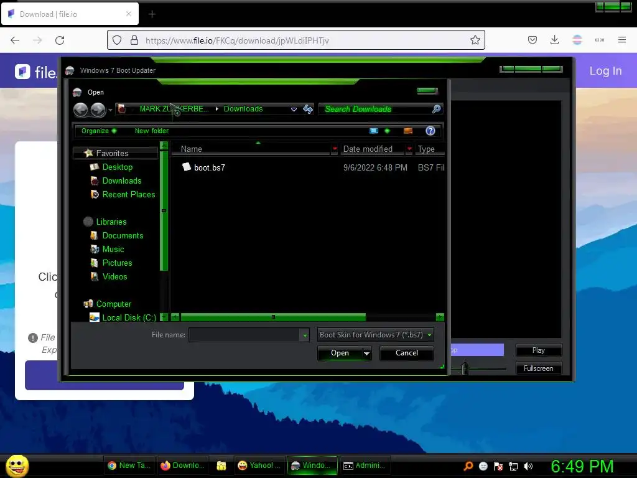This screenshot has height=478, width=637.
Task: Click the navigation pane vertical scrollbar
Action: (x=164, y=210)
